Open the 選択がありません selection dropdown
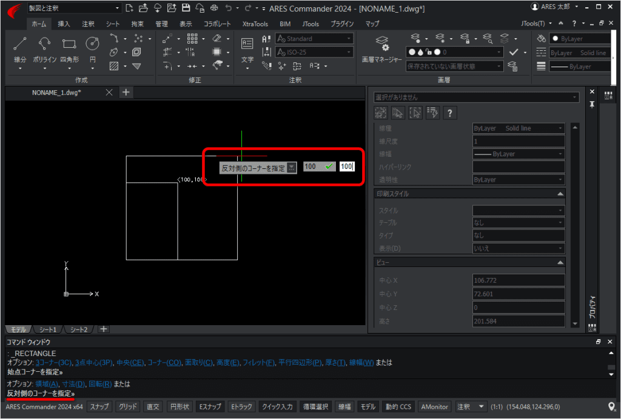The width and height of the screenshot is (621, 419). 476,97
